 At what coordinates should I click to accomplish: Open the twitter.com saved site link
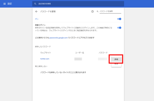45,59
